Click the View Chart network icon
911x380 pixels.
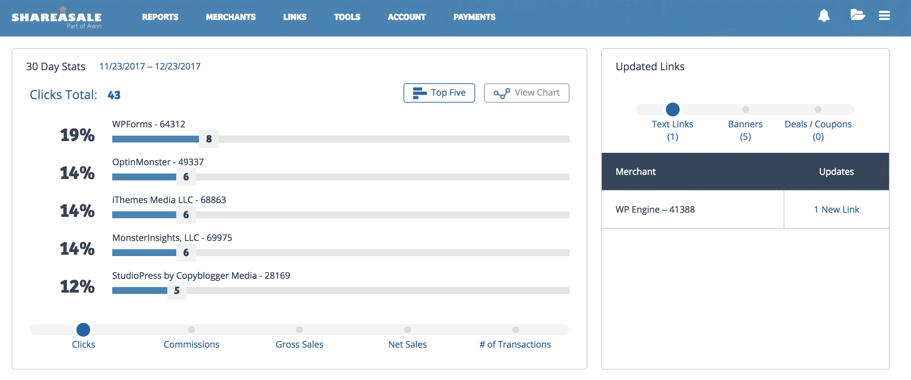tap(501, 92)
